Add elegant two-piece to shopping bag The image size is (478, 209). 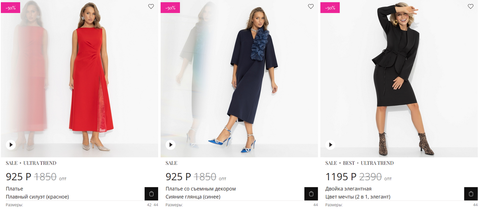coord(471,194)
